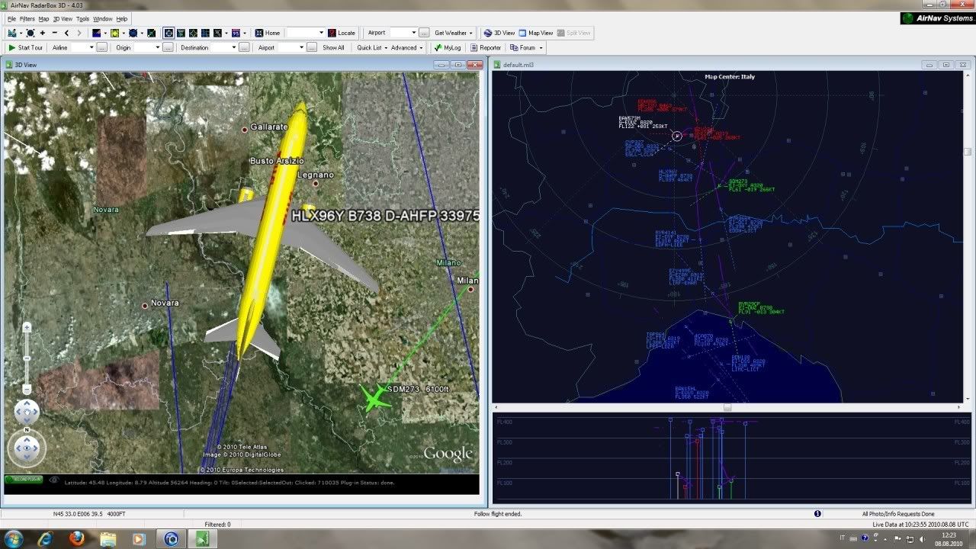This screenshot has width=976, height=549.
Task: Adjust the 3D view zoom slider handle
Action: (27, 357)
